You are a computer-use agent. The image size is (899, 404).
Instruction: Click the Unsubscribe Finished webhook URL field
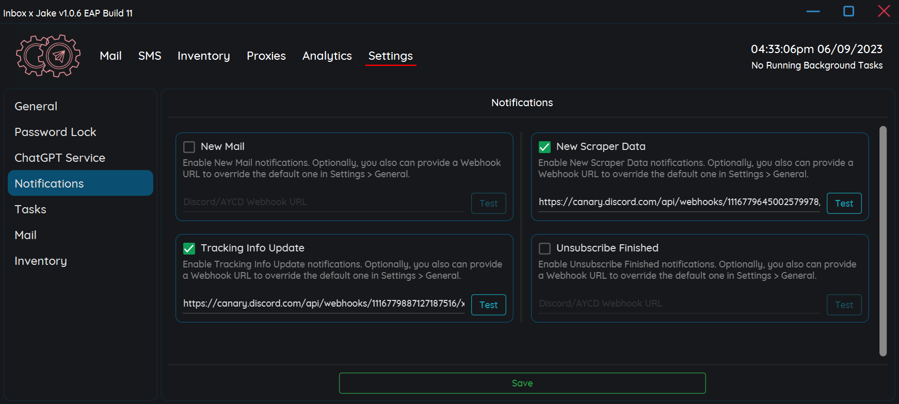pyautogui.click(x=678, y=304)
